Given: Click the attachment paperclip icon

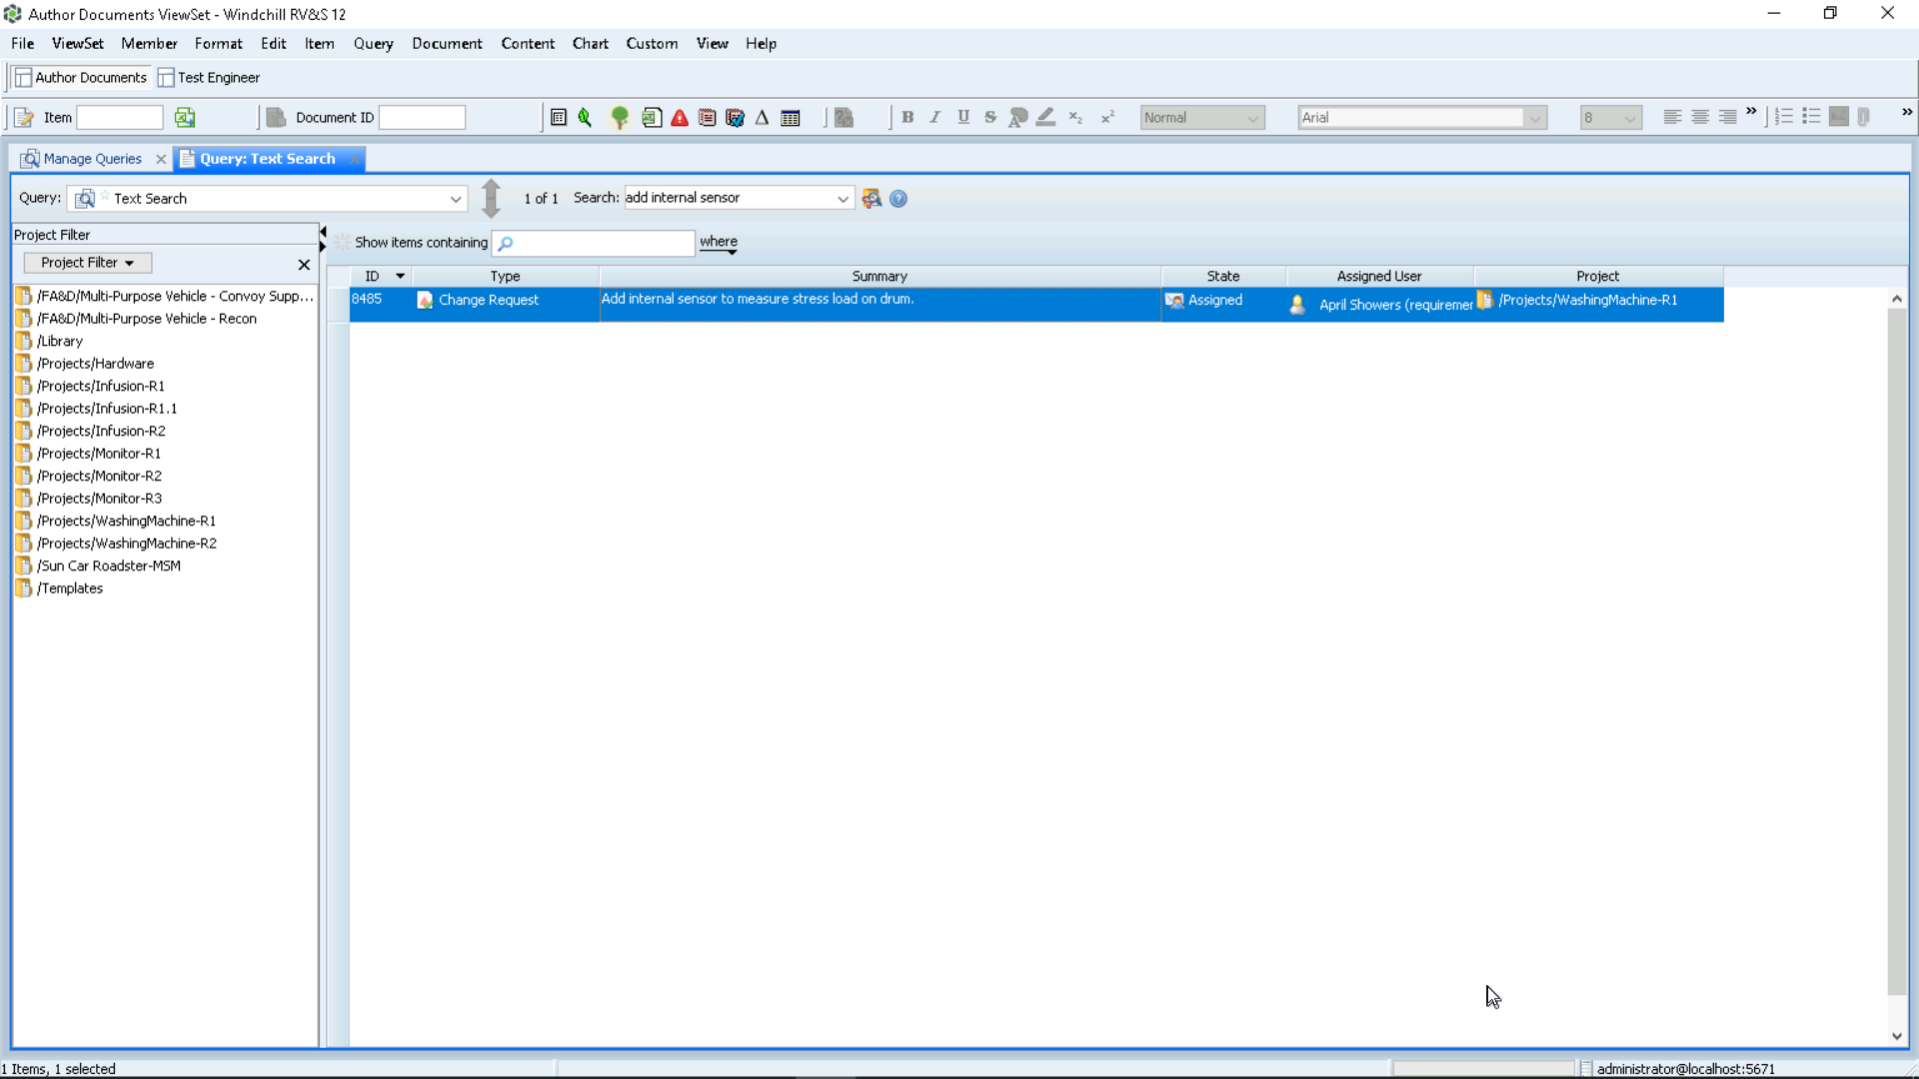Looking at the screenshot, I should 1864,117.
